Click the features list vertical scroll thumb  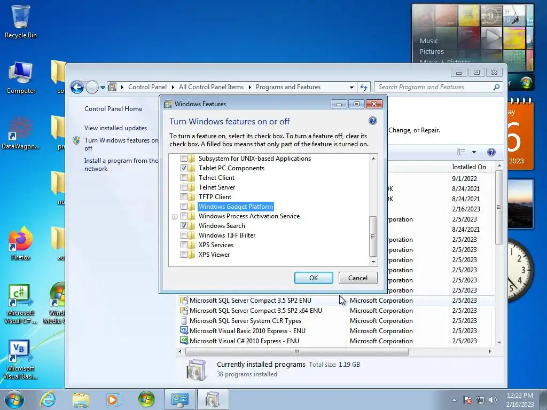(x=373, y=236)
